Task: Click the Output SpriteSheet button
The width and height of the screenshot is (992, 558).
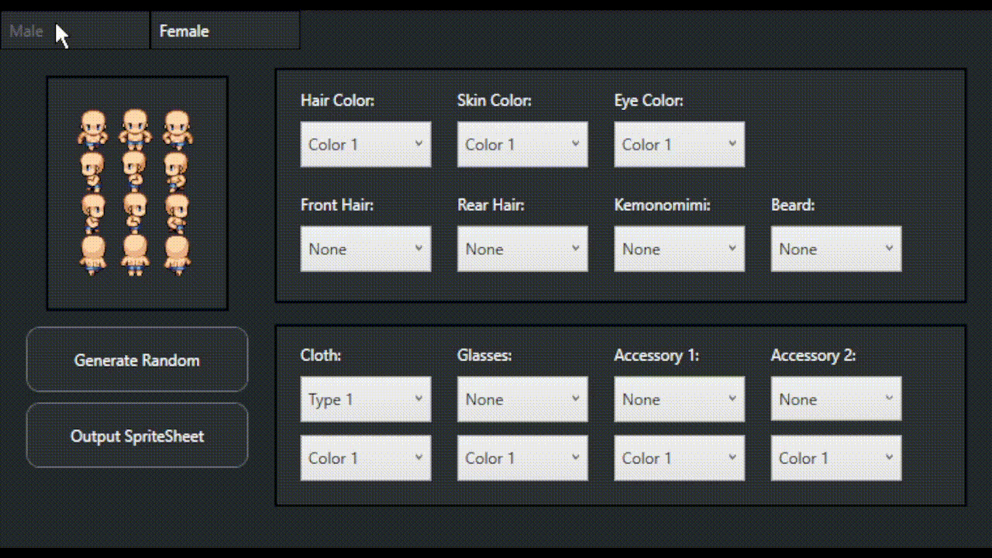Action: (136, 436)
